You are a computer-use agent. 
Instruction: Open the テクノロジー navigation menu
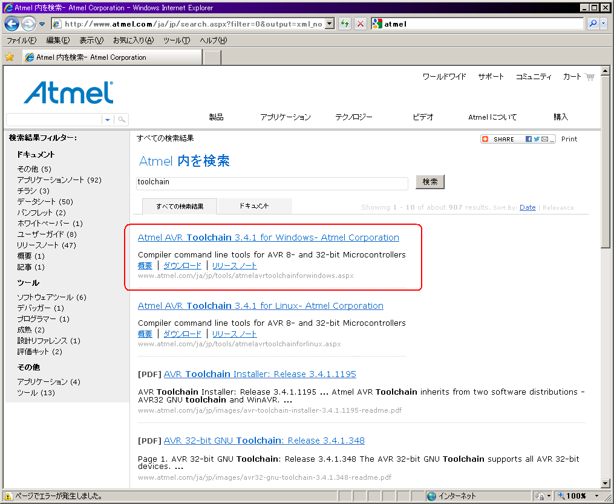(x=354, y=117)
